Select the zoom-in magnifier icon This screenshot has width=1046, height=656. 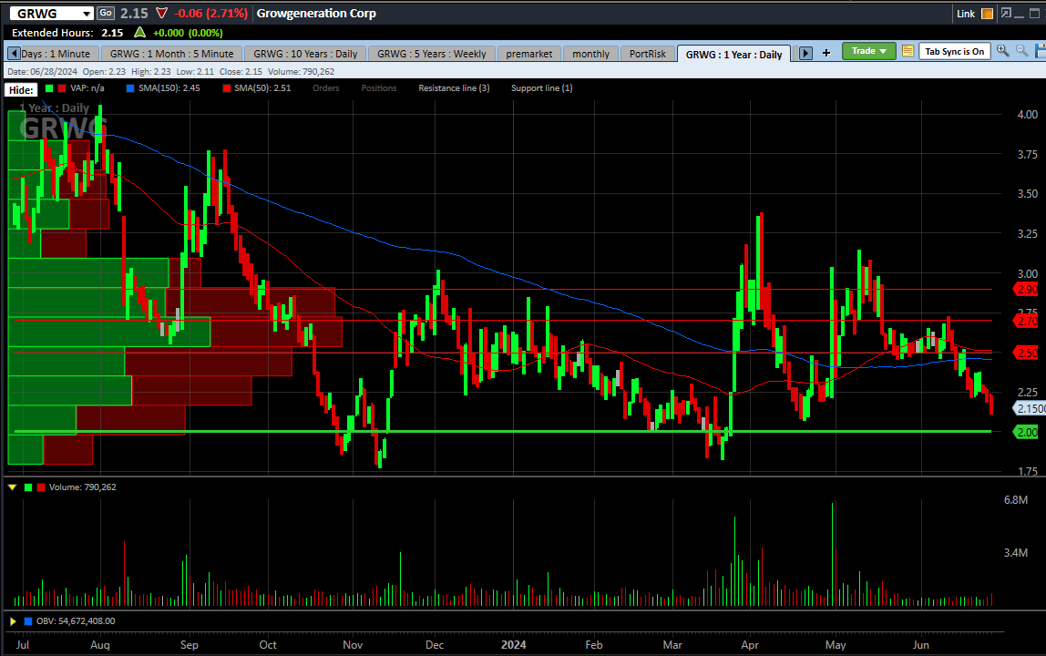pyautogui.click(x=1002, y=52)
